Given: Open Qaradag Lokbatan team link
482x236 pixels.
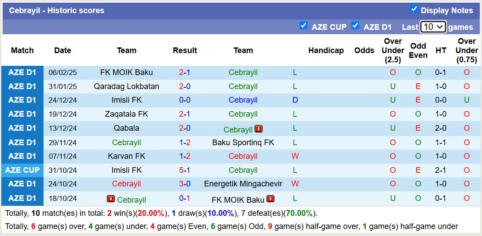Looking at the screenshot, I should (x=127, y=86).
